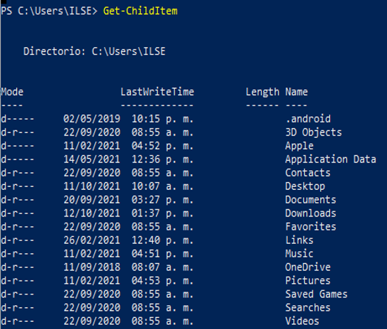Select the Favorites folder name
This screenshot has height=329, width=387.
click(311, 226)
